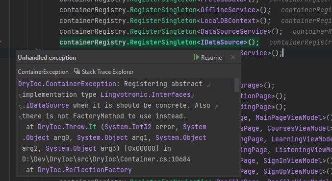The image size is (332, 181).
Task: Close the Unhandled exception popup
Action: coord(233,57)
